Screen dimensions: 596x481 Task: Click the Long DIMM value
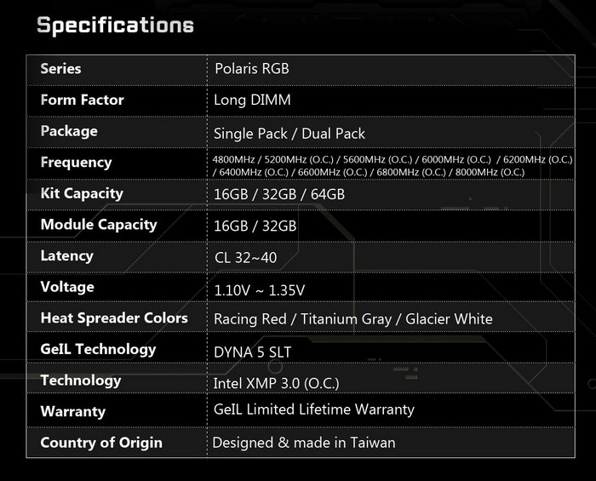pyautogui.click(x=252, y=100)
